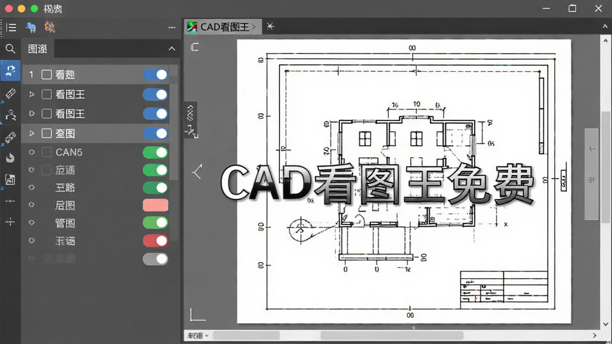Toggle the gray switch at bottom of list
This screenshot has height=344, width=612.
[x=155, y=259]
